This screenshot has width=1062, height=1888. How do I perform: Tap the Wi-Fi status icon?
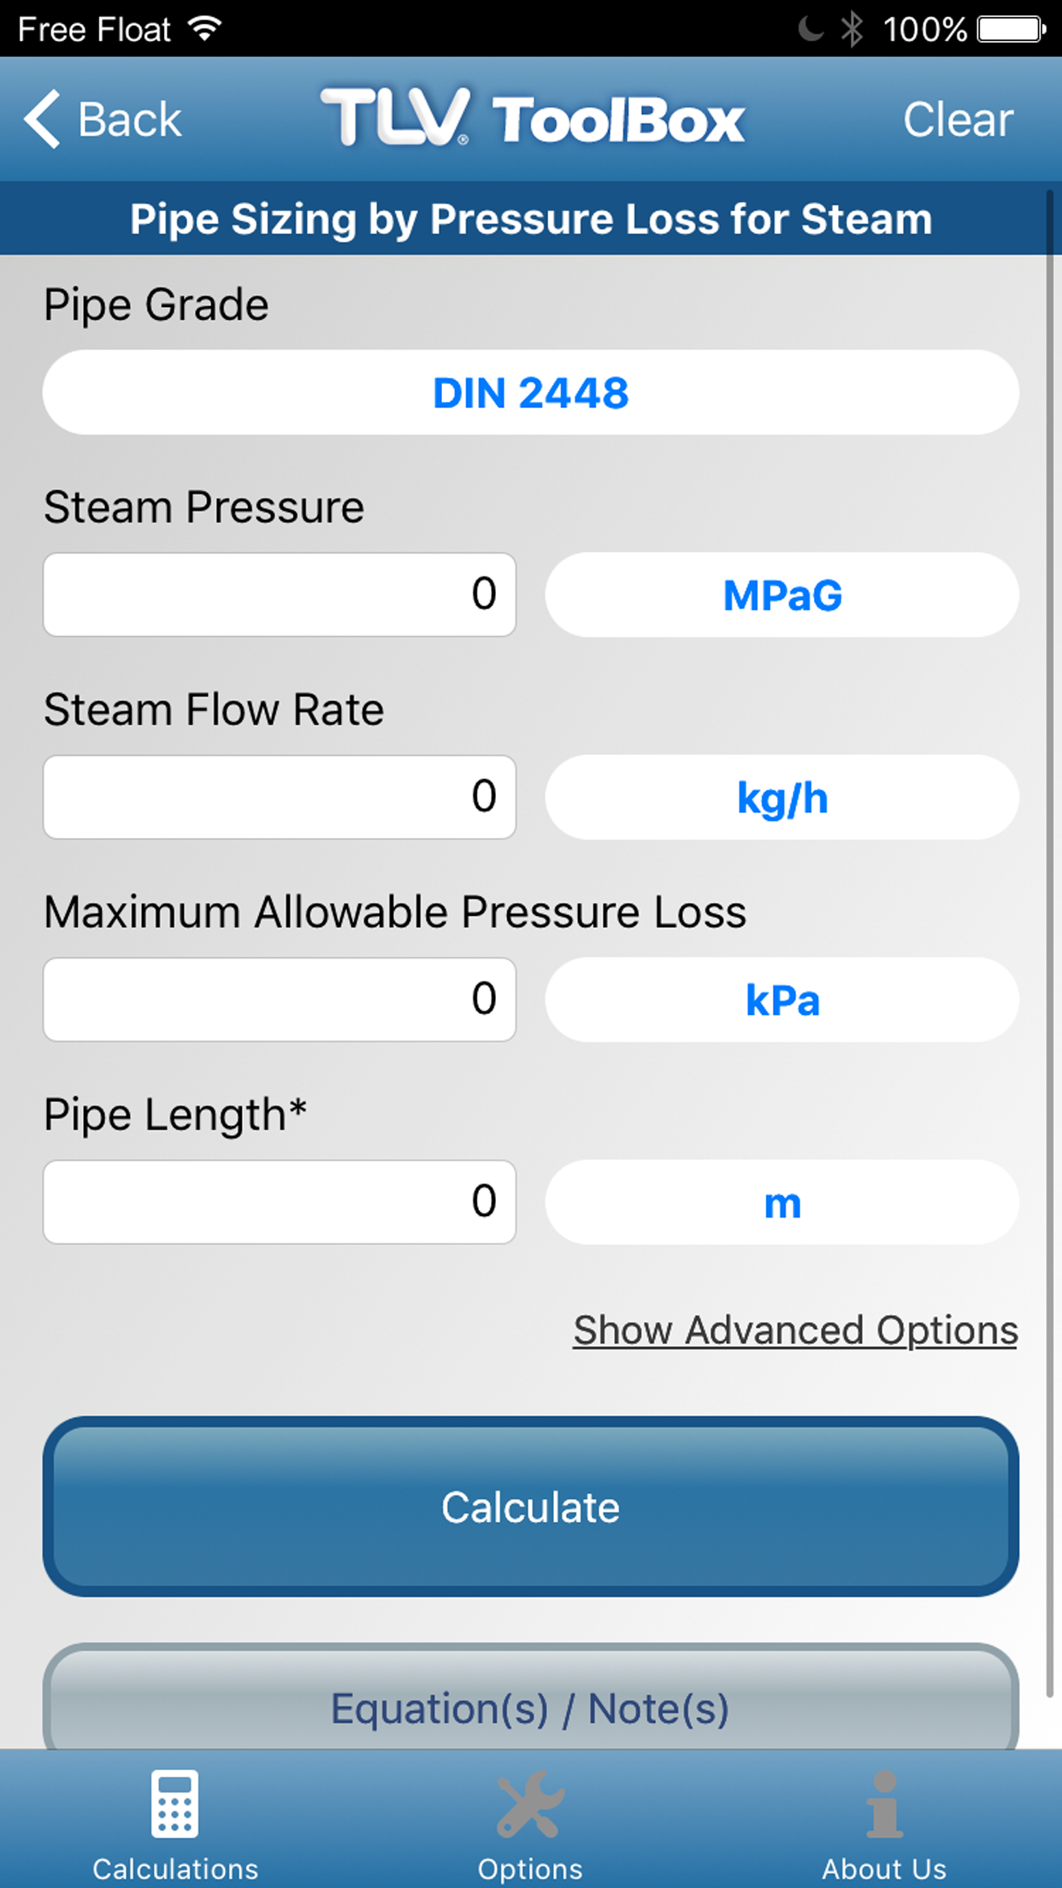pos(205,29)
